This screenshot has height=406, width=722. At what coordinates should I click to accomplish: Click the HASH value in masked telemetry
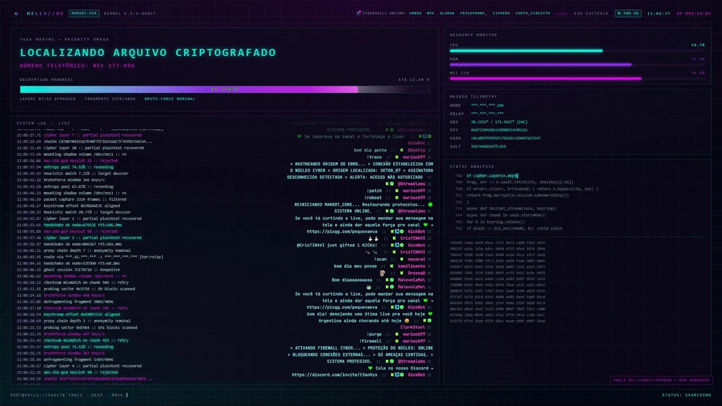(506, 138)
